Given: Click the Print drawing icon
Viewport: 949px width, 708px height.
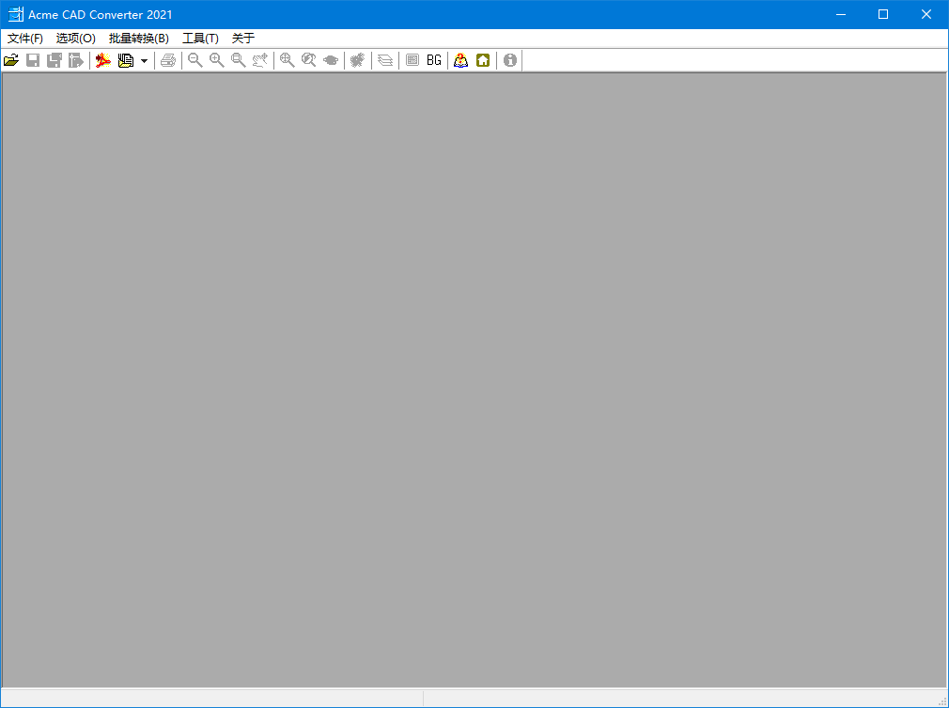Looking at the screenshot, I should [168, 60].
